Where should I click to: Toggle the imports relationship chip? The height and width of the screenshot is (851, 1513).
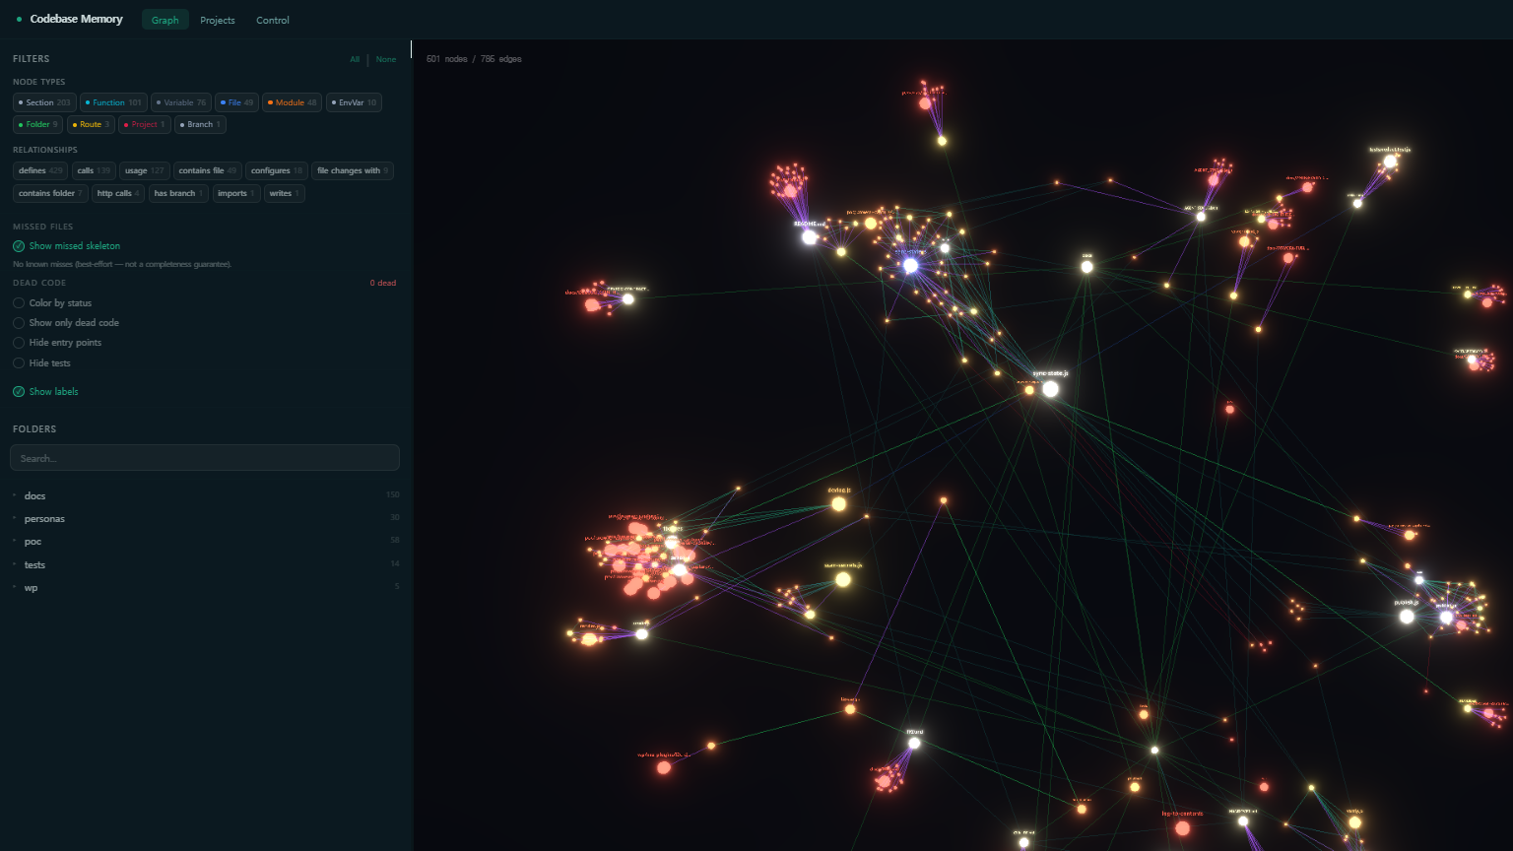(x=236, y=193)
